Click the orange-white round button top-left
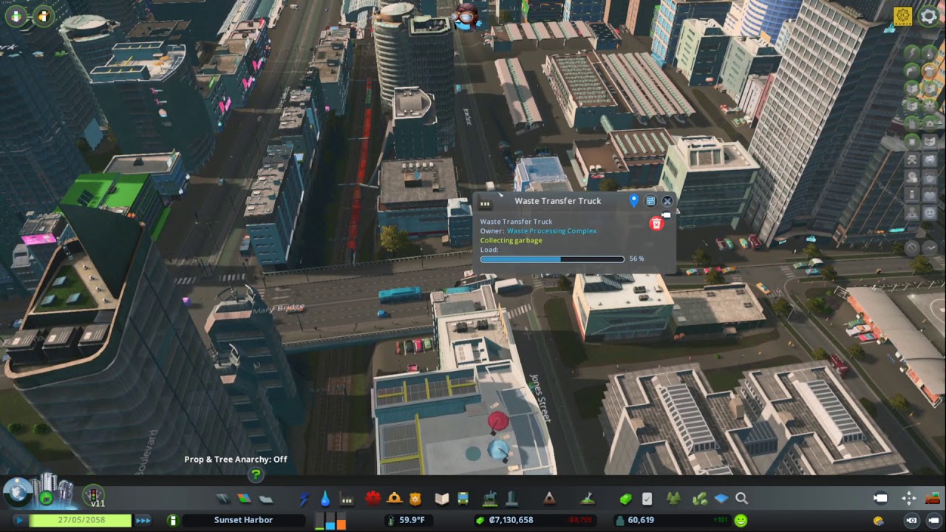Screen dimensions: 946x532 (x=44, y=16)
